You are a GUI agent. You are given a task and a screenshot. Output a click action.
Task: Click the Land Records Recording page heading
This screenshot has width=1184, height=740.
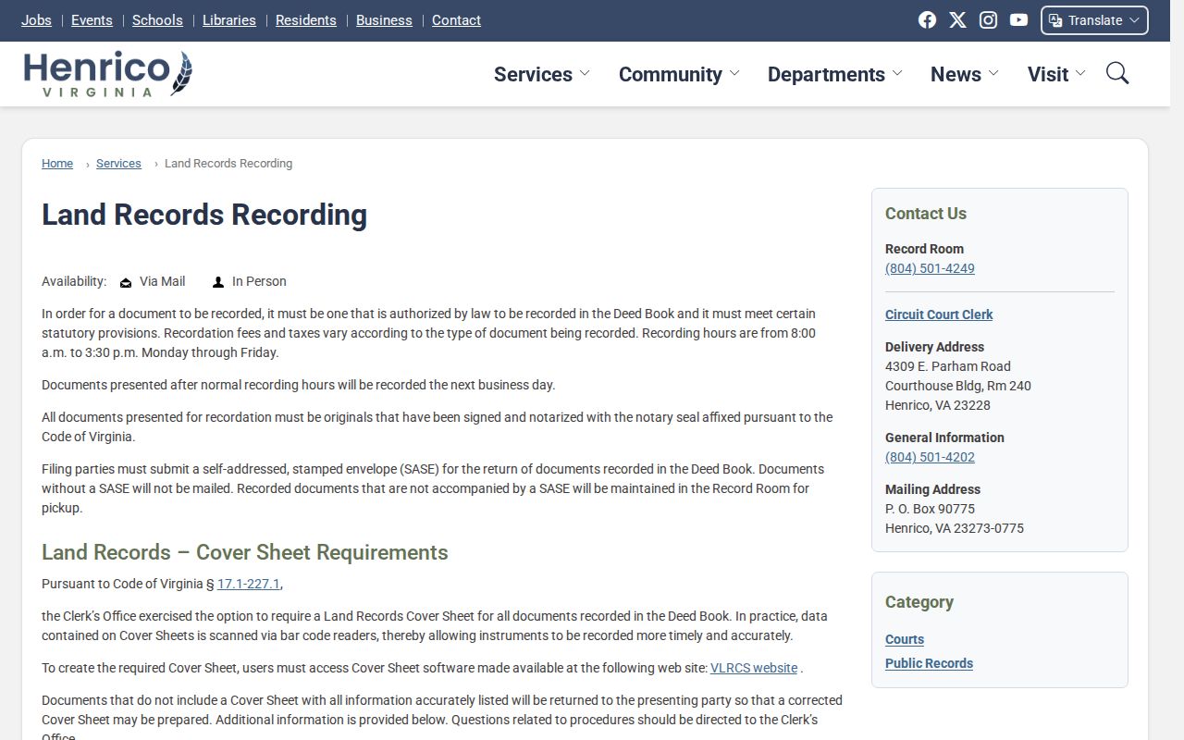point(204,215)
